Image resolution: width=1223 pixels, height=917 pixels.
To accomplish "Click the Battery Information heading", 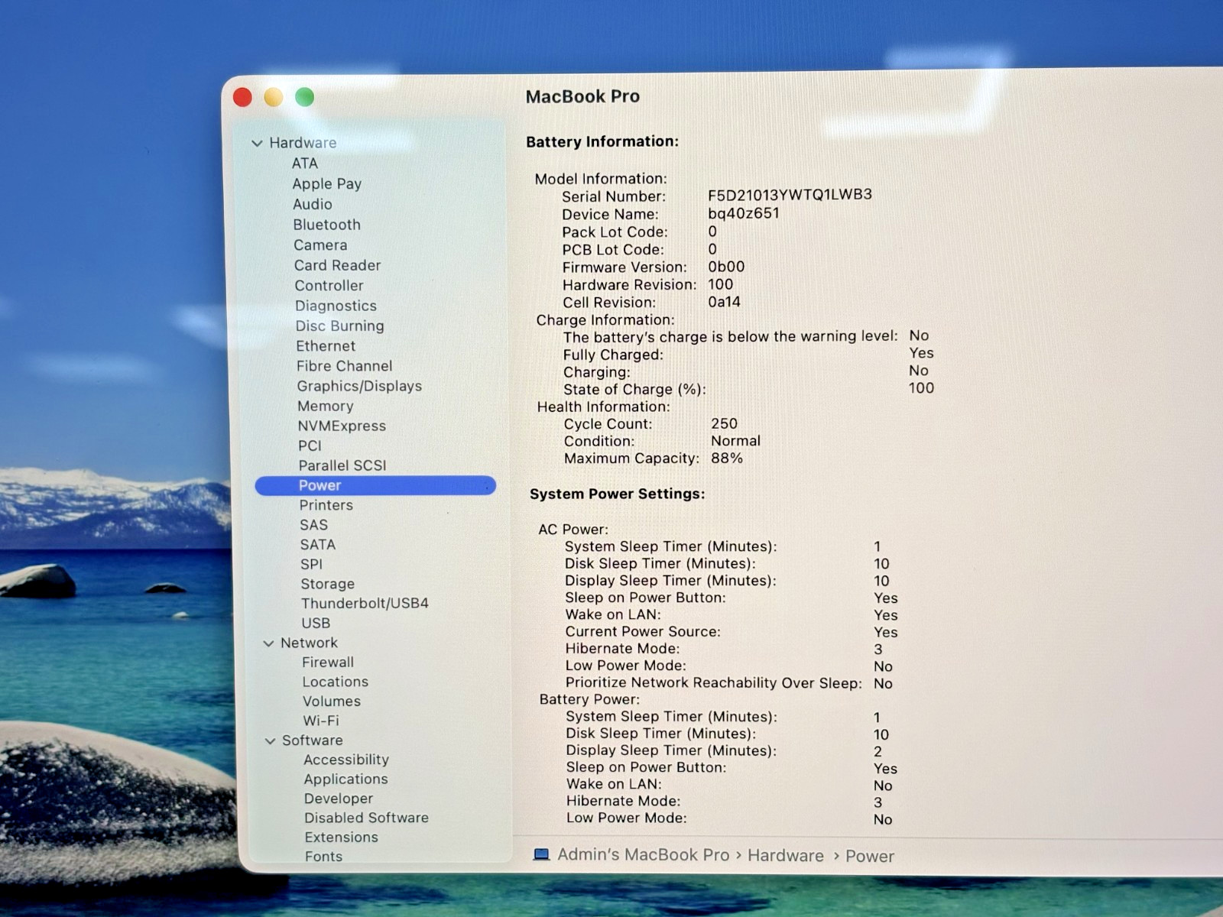I will 602,141.
